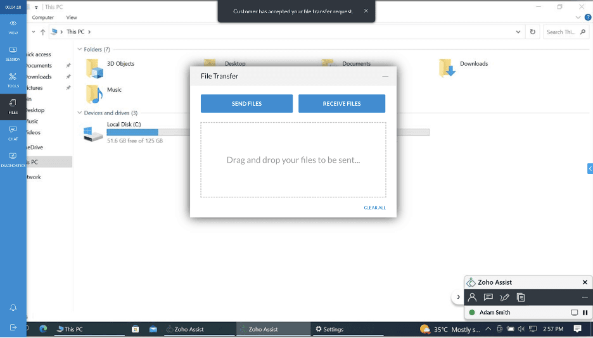Click the volume icon in system tray

[521, 329]
